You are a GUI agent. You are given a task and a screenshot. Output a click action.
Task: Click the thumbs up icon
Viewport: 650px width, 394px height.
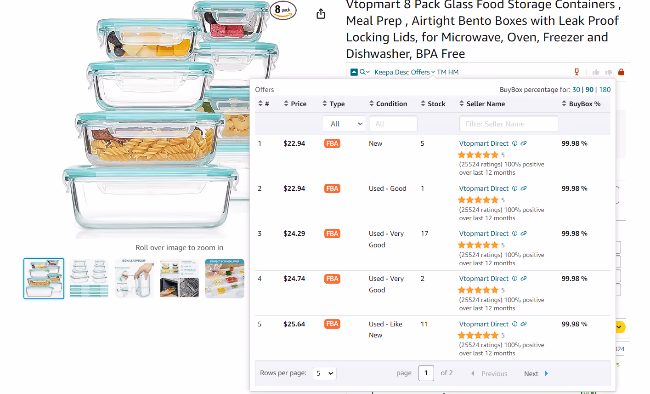[x=596, y=72]
